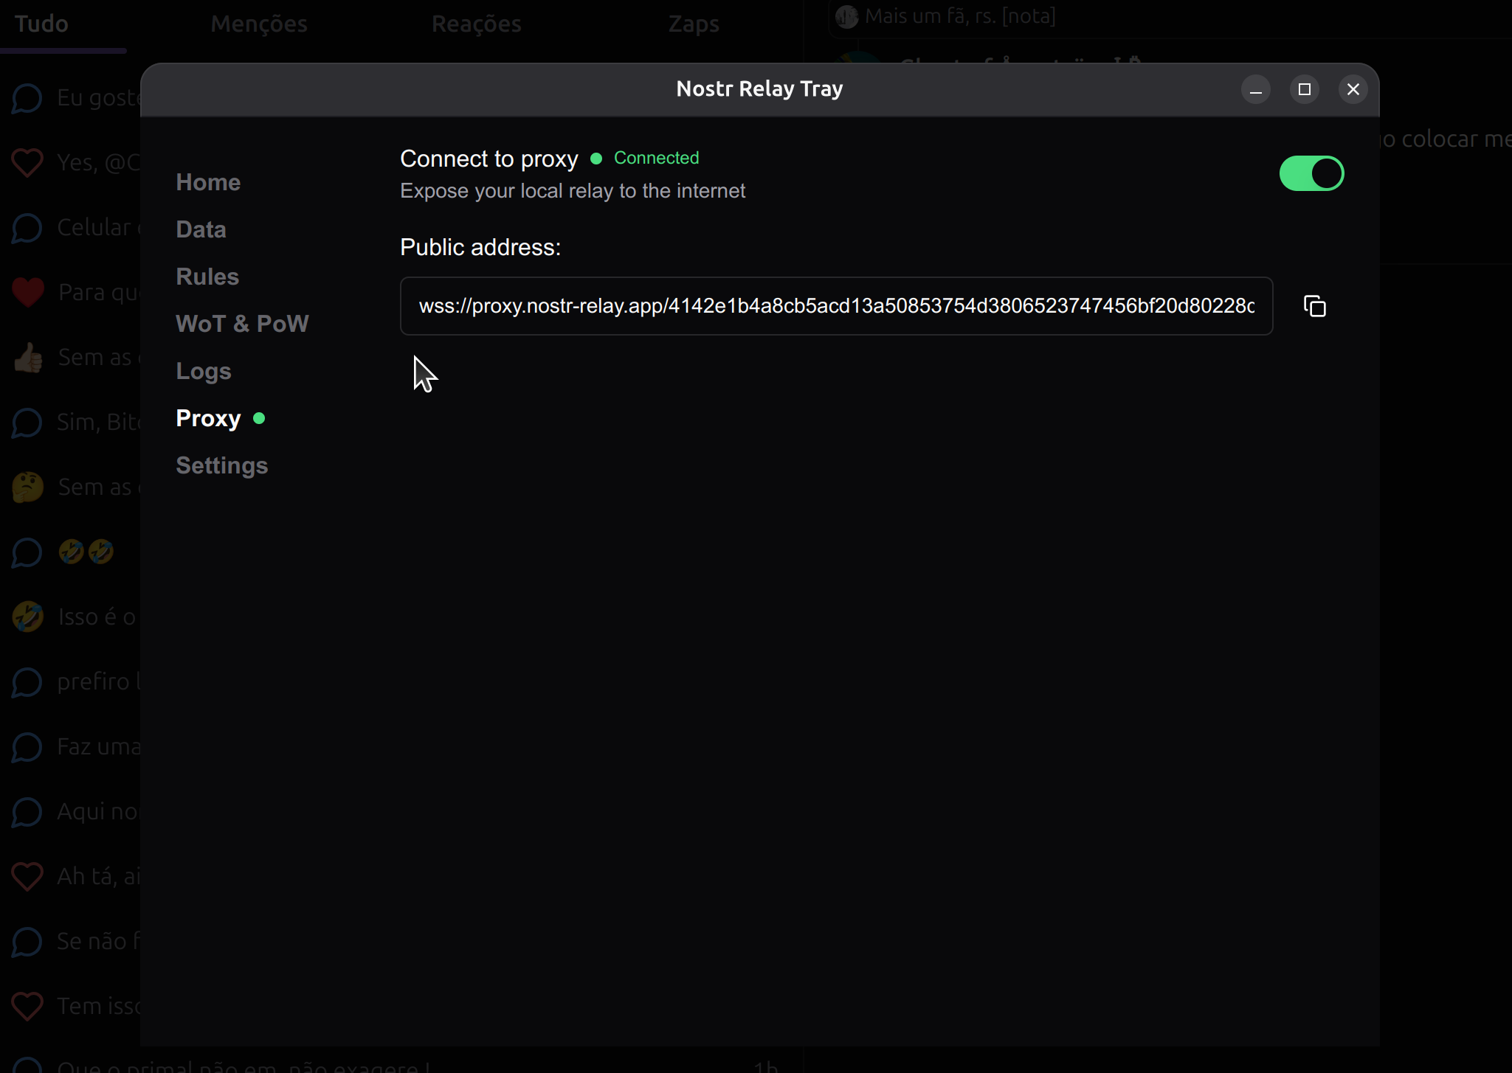Close the Nostr Relay Tray window
The width and height of the screenshot is (1512, 1073).
pos(1353,89)
